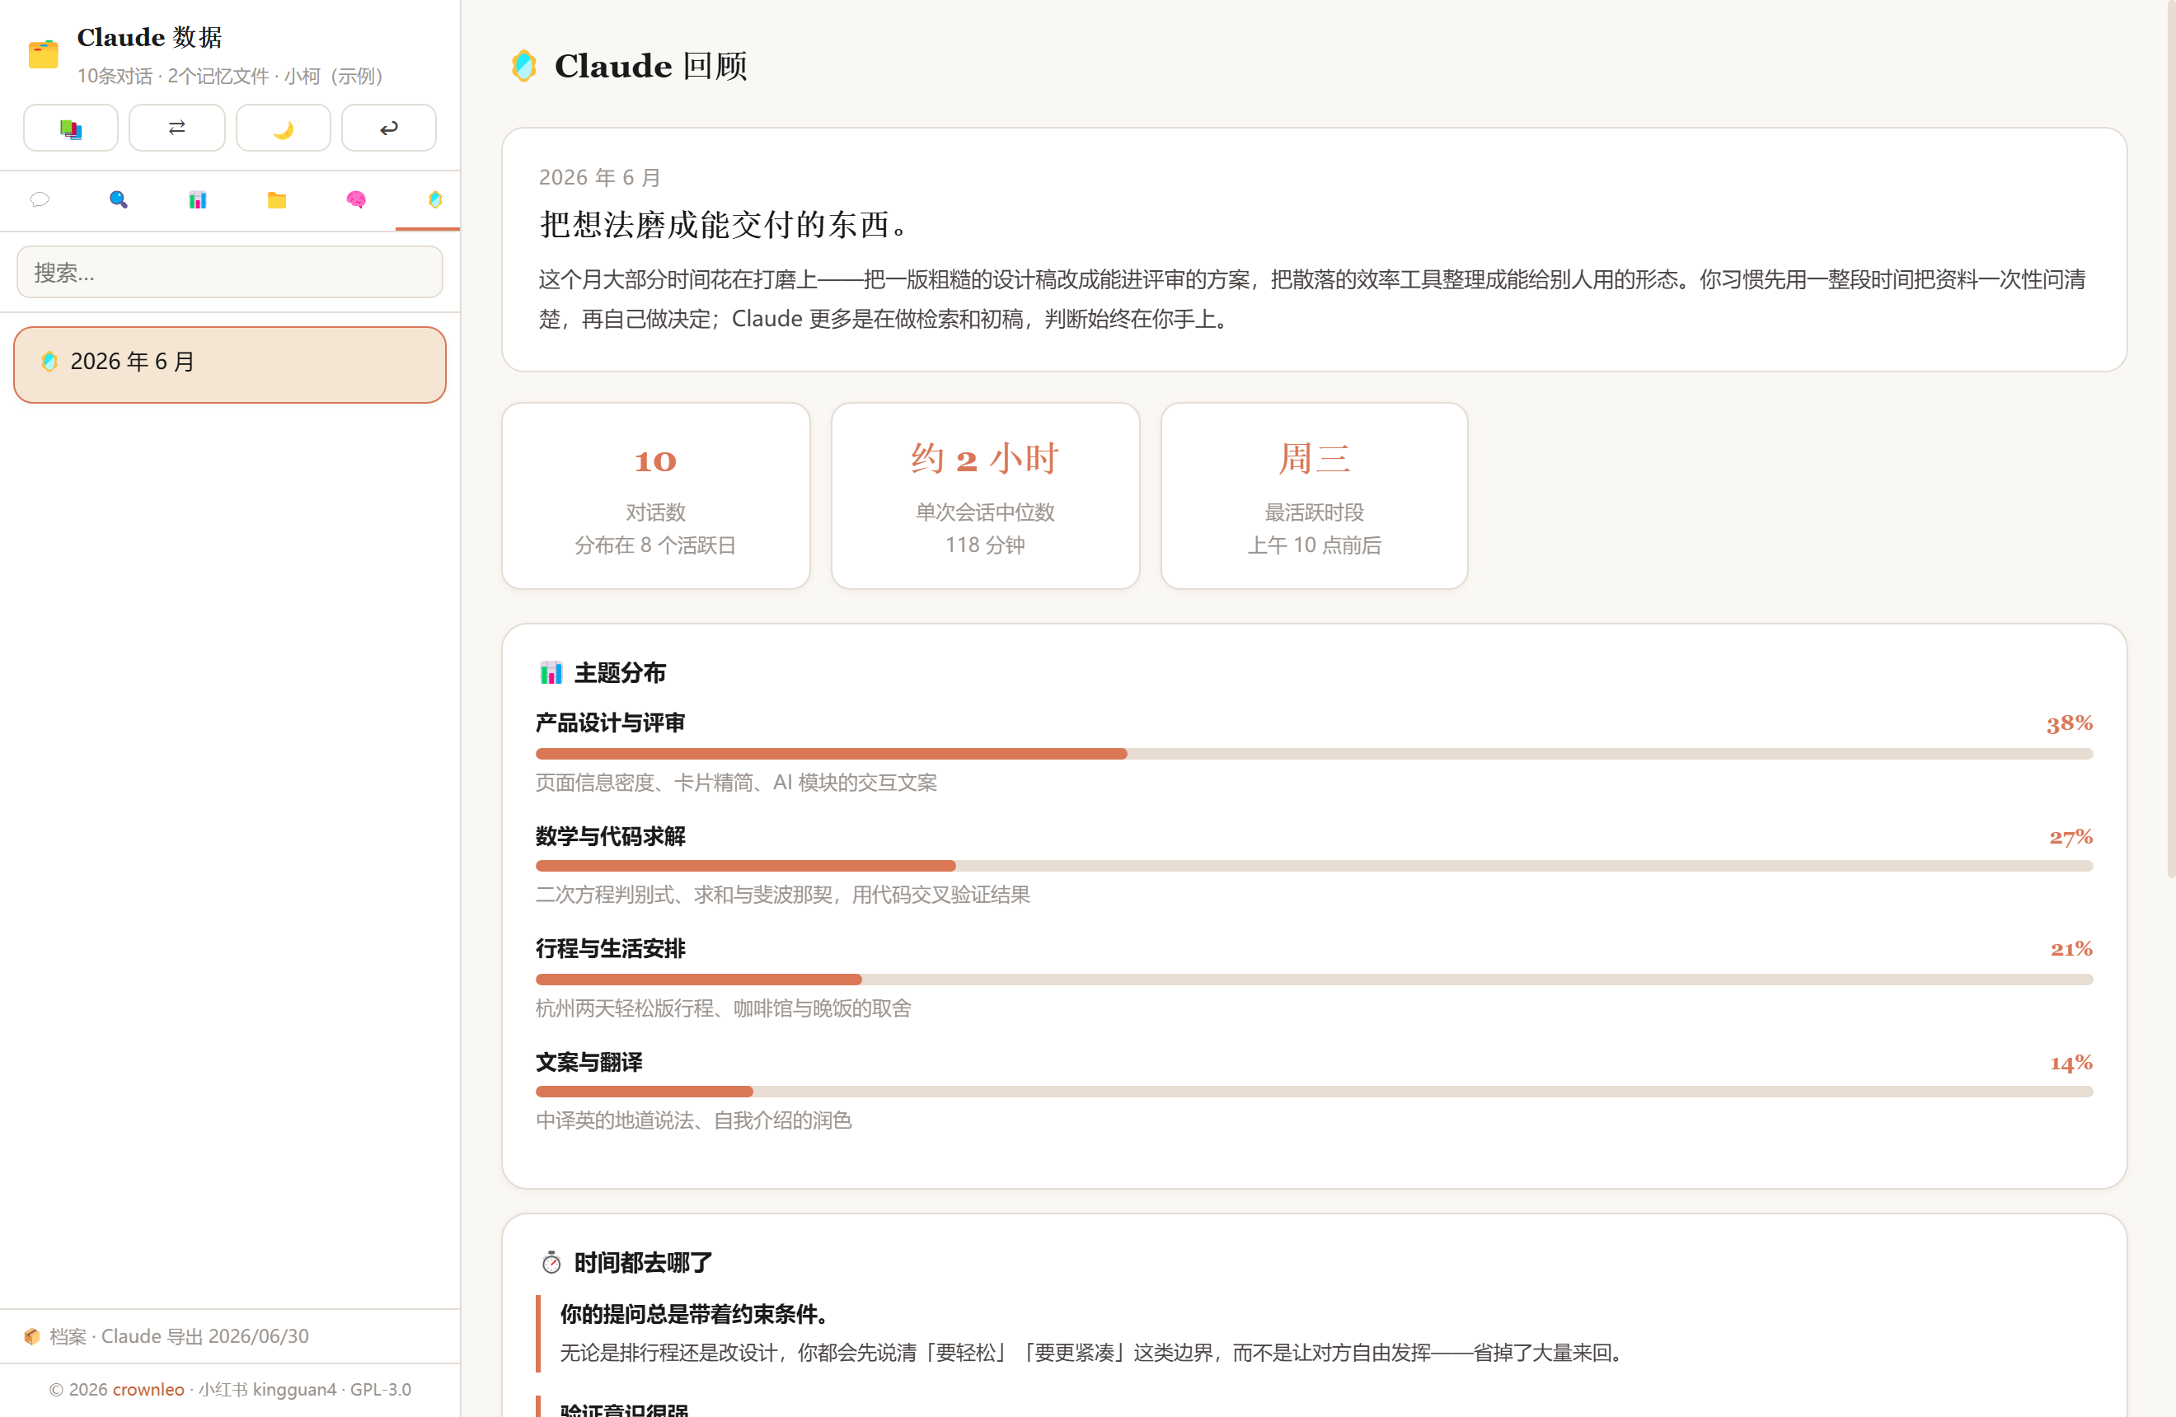Viewport: 2176px width, 1417px height.
Task: Click the return arrow button
Action: 388,128
